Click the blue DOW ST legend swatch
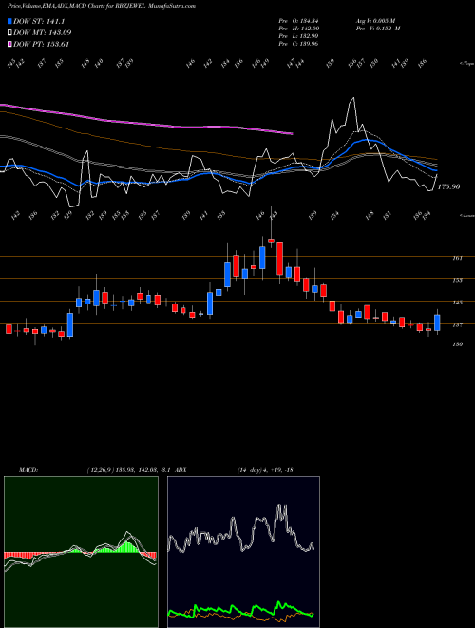 (9, 21)
